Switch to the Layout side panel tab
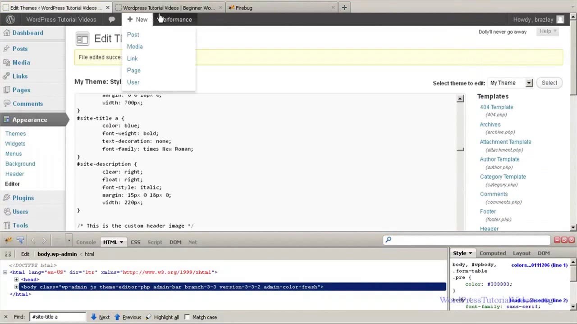This screenshot has height=324, width=577. (x=522, y=253)
